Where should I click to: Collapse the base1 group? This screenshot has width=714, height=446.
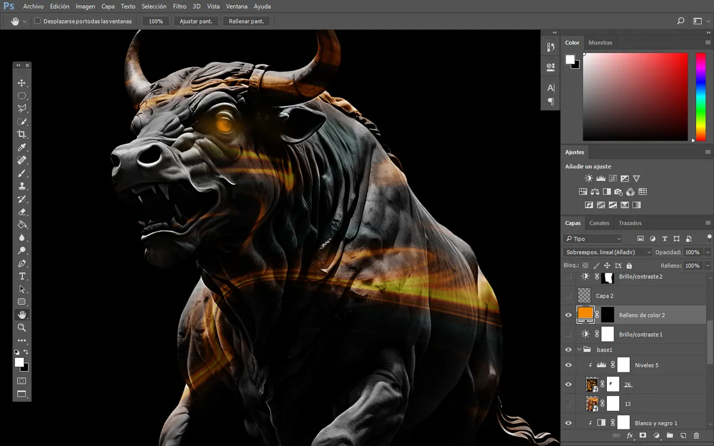[578, 350]
